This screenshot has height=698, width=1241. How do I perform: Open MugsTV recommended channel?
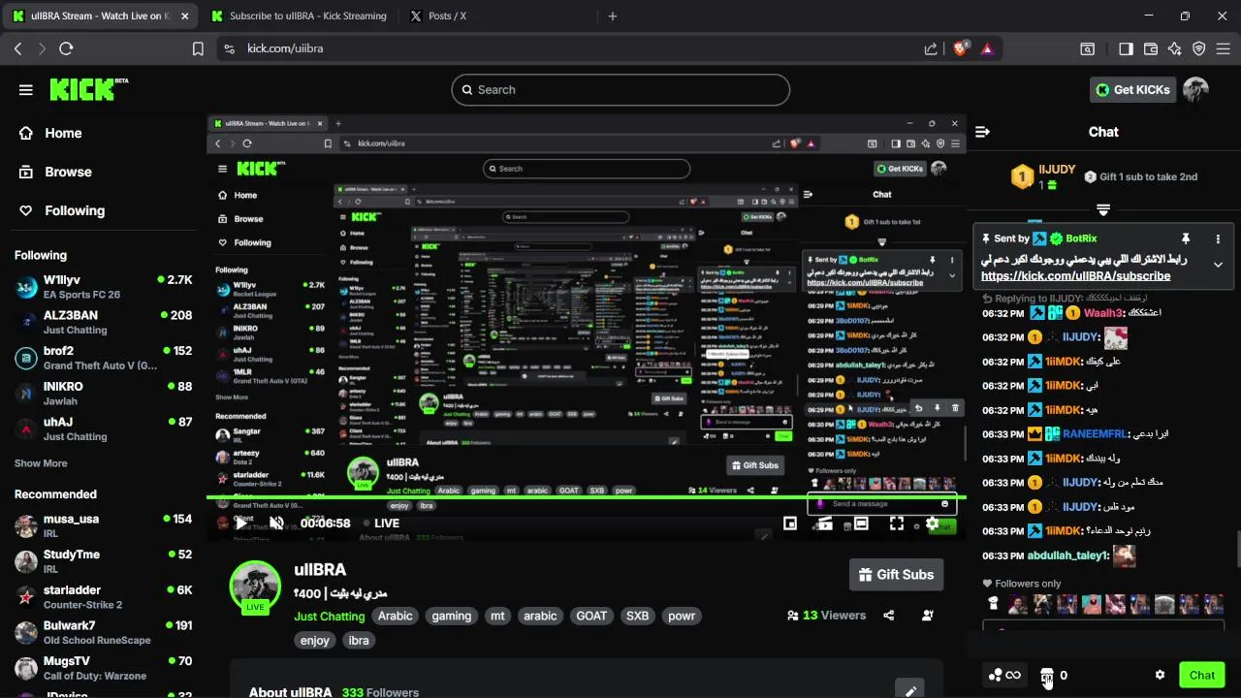click(x=104, y=668)
